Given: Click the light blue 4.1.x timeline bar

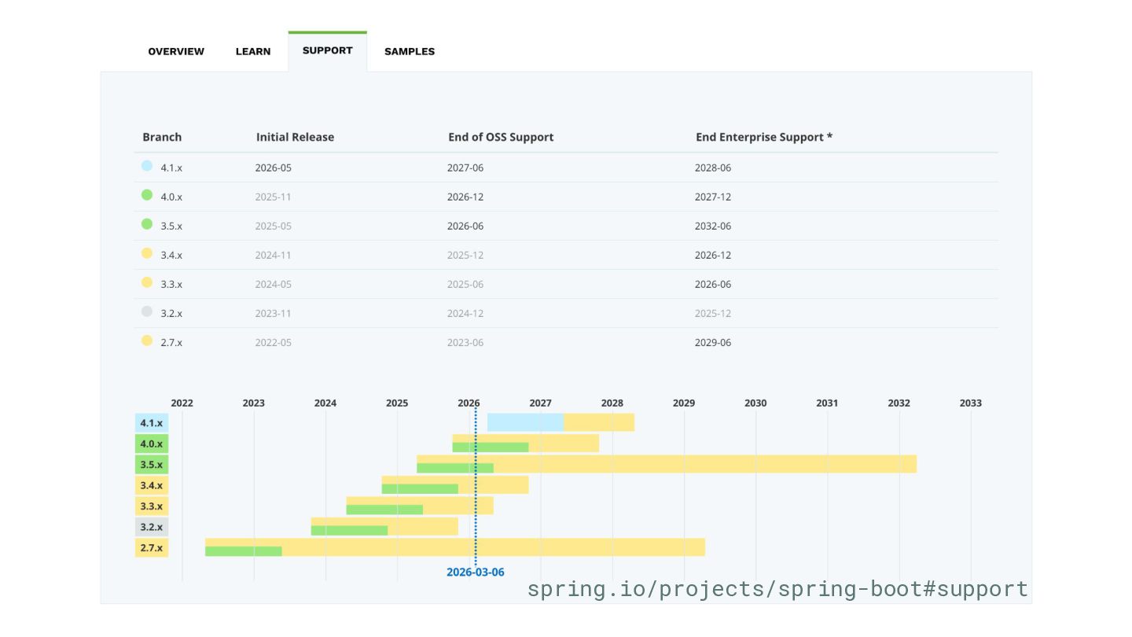Looking at the screenshot, I should point(525,422).
